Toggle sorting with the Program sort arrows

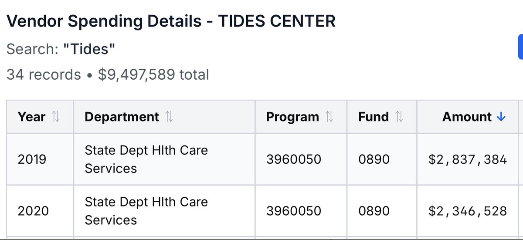click(329, 117)
